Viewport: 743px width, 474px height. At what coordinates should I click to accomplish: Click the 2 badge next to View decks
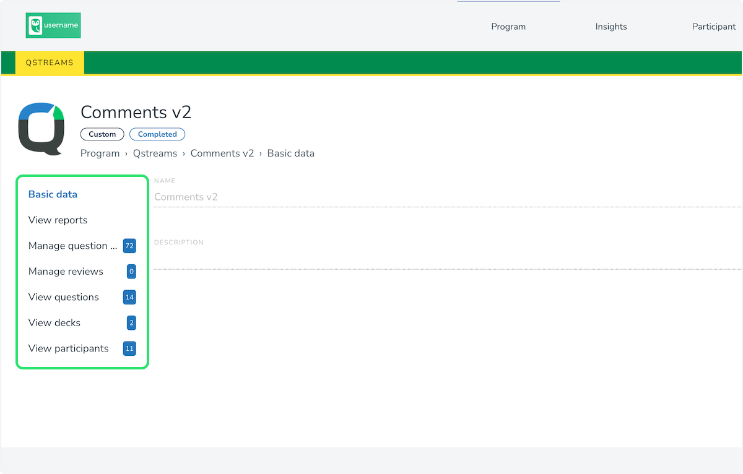click(131, 322)
